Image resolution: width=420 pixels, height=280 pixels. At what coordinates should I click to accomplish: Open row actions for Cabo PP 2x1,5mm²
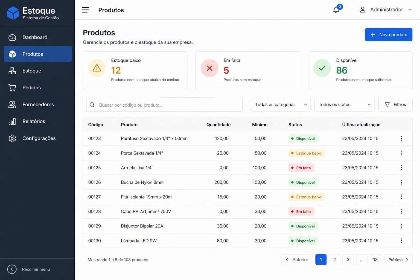coord(401,211)
